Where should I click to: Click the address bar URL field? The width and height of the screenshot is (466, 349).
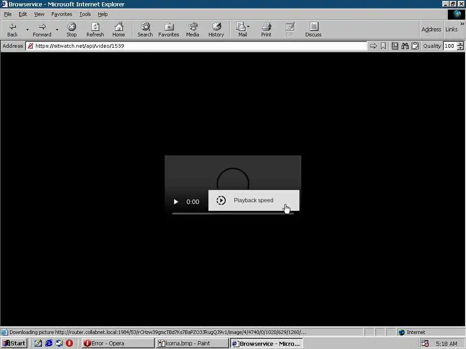196,46
